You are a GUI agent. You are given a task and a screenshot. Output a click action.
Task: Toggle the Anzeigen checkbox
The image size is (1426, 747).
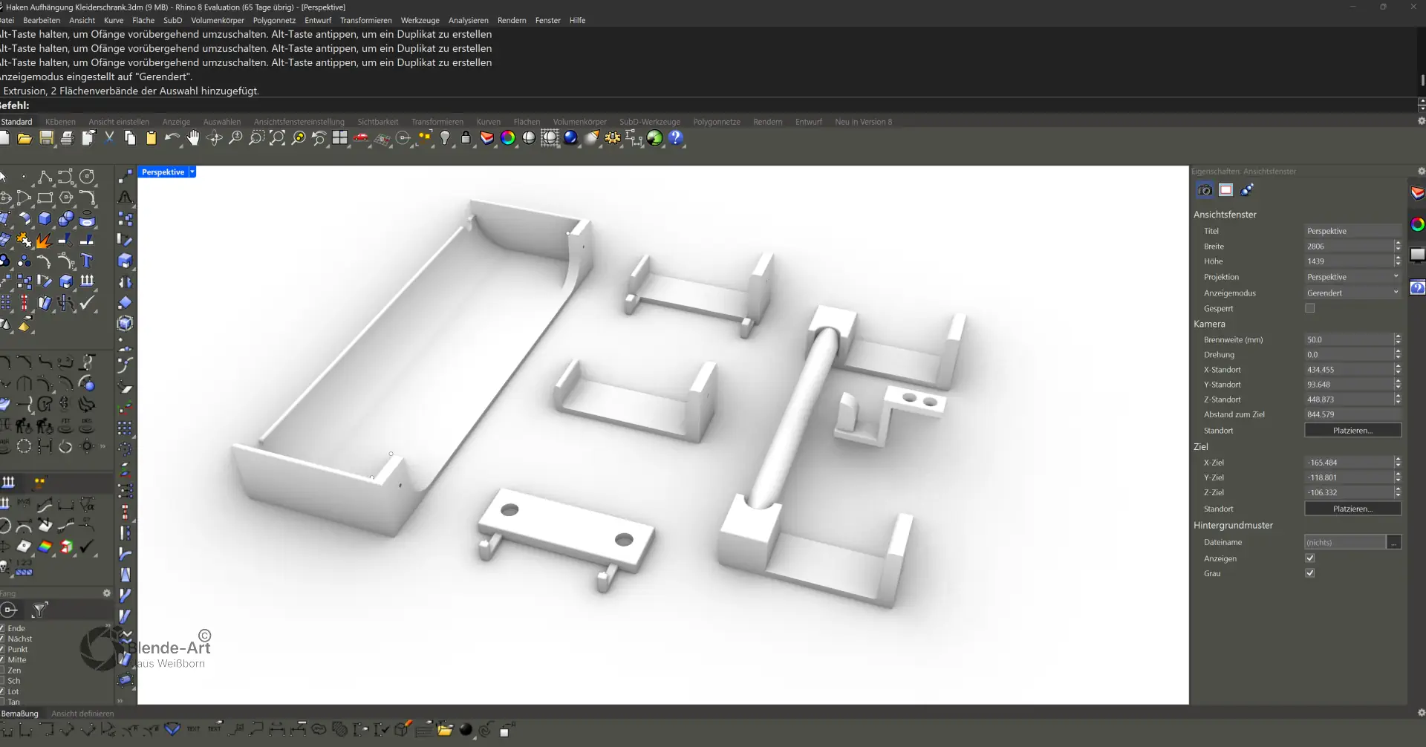point(1309,558)
